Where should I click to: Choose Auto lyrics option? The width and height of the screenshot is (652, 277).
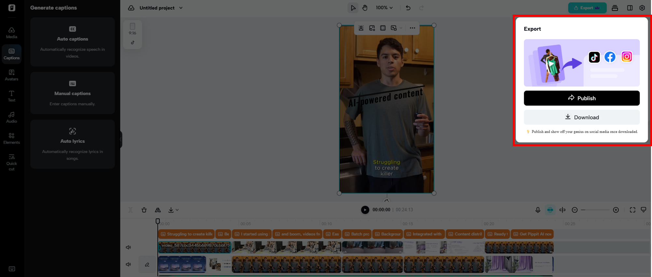click(73, 144)
